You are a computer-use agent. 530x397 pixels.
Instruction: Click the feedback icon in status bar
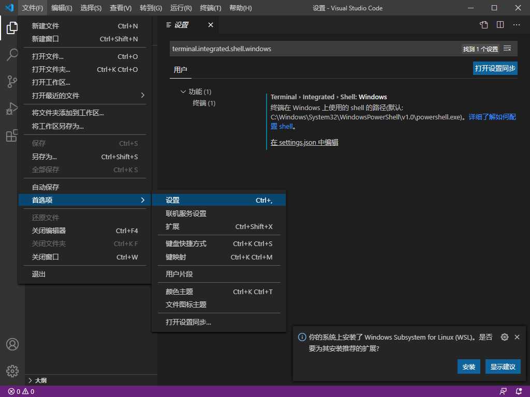503,392
